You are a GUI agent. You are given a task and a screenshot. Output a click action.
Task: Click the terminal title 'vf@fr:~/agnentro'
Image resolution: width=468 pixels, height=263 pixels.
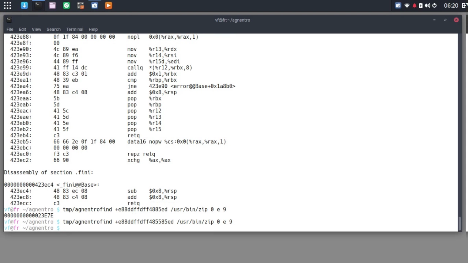click(x=233, y=20)
